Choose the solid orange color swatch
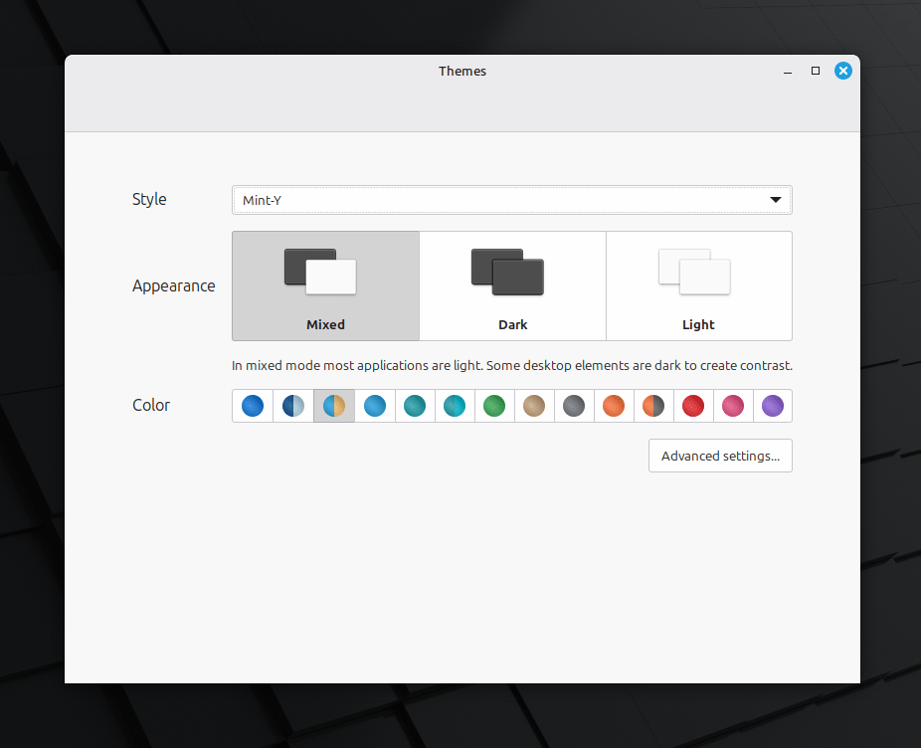The image size is (921, 748). (614, 406)
